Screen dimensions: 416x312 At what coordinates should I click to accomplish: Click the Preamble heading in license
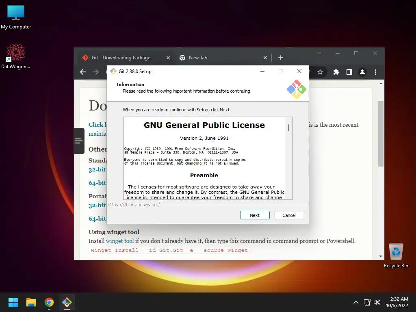(204, 175)
